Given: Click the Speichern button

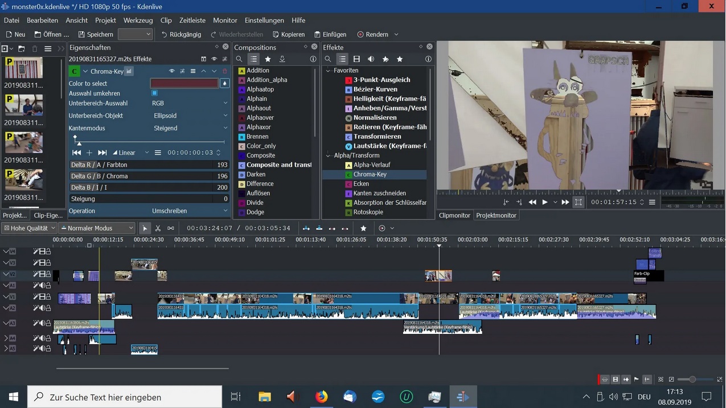Looking at the screenshot, I should 96,34.
